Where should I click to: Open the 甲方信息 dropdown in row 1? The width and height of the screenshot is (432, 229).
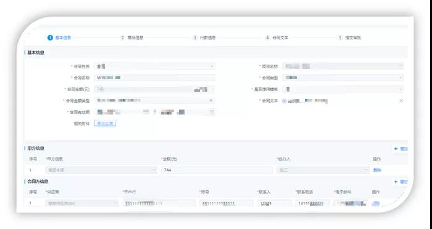coord(101,170)
